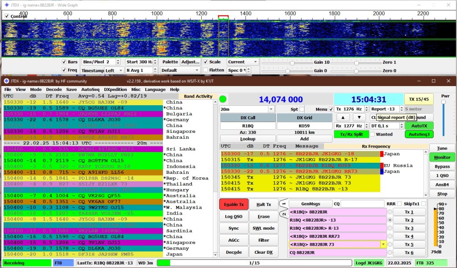Tick the Wanted checkbox
This screenshot has height=268, width=457.
[x=372, y=134]
